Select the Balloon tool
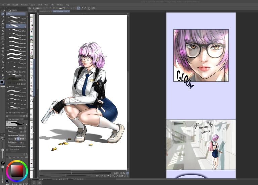Screen dimensions: 258x185 [3, 65]
